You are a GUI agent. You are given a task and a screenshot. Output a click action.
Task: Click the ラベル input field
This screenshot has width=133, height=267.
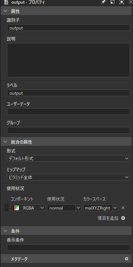(x=69, y=93)
